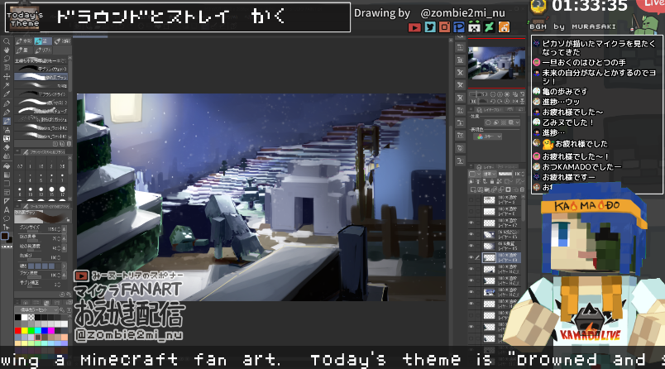Click Merge with layer below icon

coord(501,189)
